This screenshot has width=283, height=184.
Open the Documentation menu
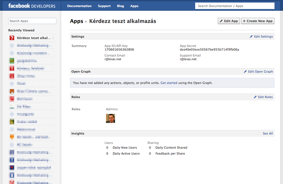click(79, 6)
